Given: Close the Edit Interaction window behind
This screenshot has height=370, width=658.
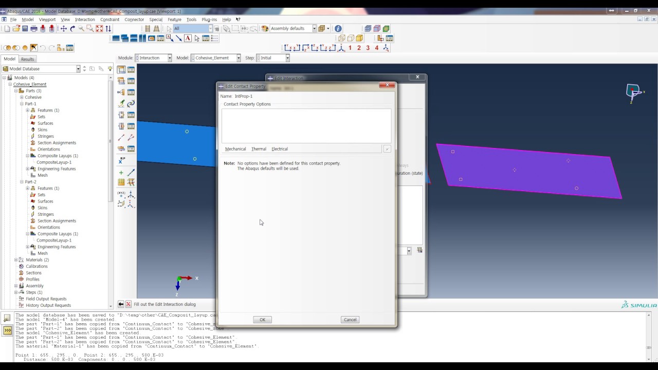Looking at the screenshot, I should coord(417,77).
